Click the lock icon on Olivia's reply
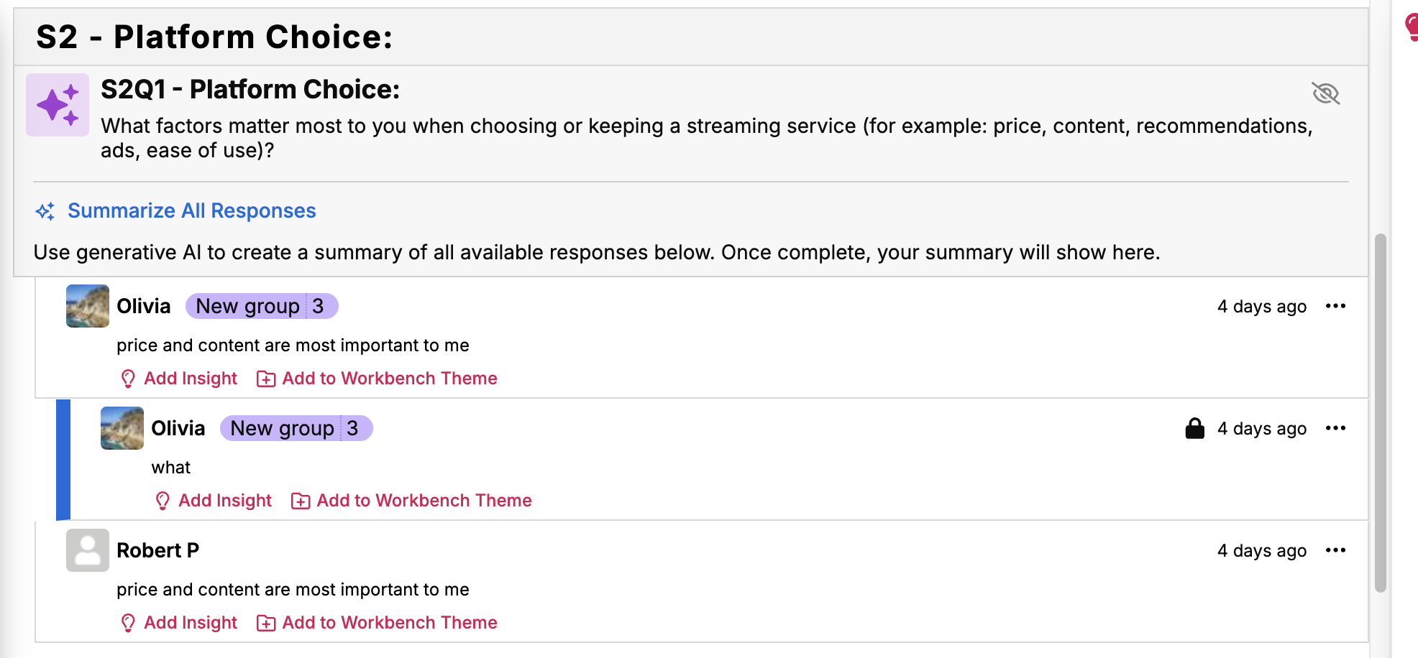Viewport: 1418px width, 658px height. tap(1194, 428)
